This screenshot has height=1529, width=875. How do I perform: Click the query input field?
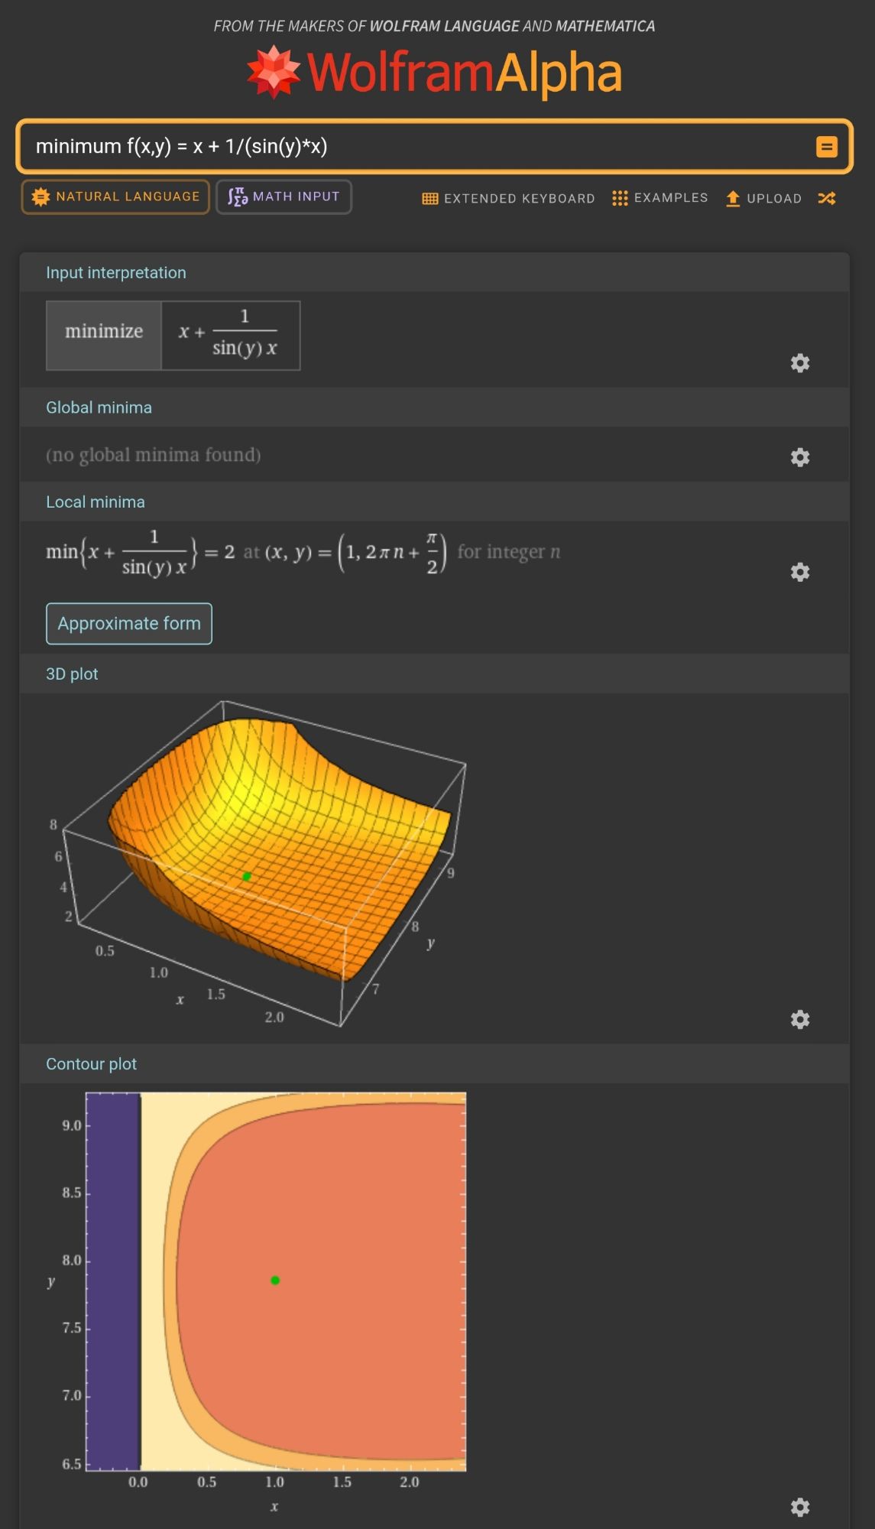413,146
